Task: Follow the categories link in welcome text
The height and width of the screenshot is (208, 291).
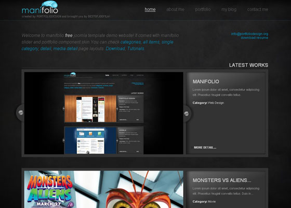Action: [130, 42]
